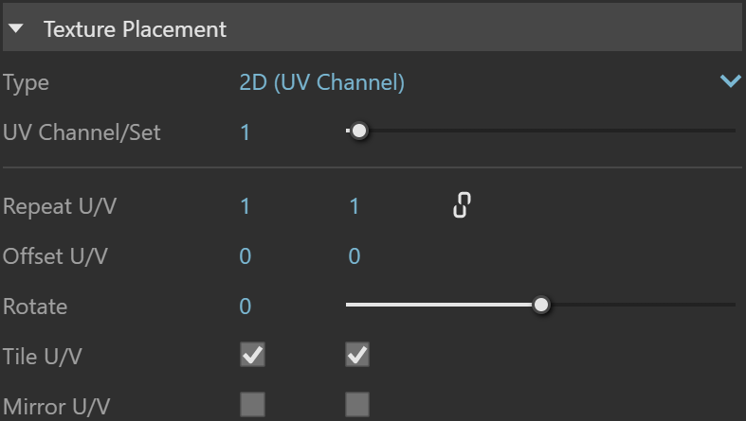Open the Type dropdown chevron arrow
The height and width of the screenshot is (421, 746).
coord(730,81)
